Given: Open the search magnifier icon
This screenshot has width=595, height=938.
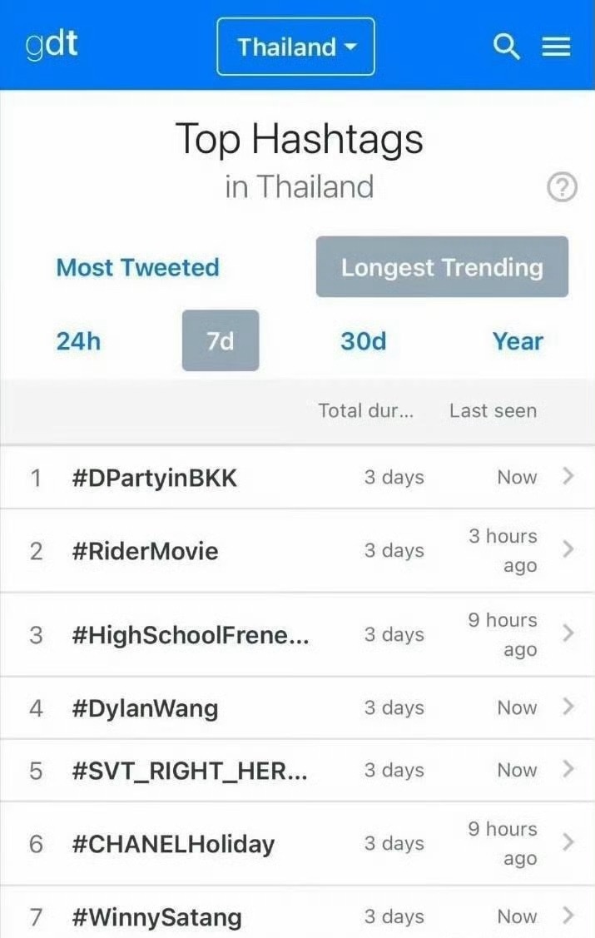Looking at the screenshot, I should click(x=506, y=47).
